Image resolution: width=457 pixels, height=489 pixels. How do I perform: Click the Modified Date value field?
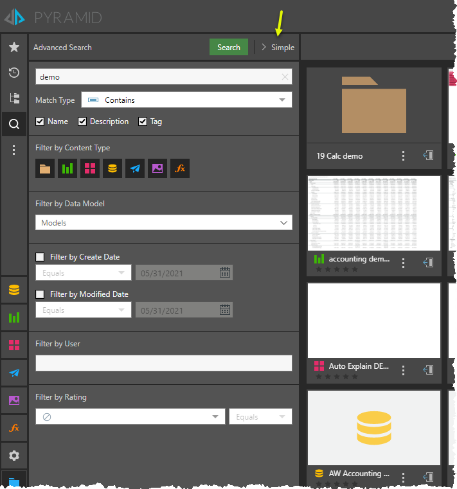click(184, 310)
